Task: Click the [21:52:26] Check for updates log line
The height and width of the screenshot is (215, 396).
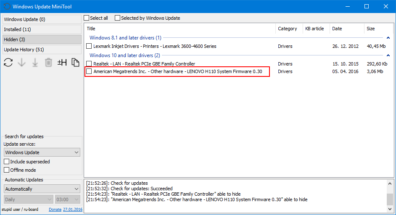Action: 117,183
